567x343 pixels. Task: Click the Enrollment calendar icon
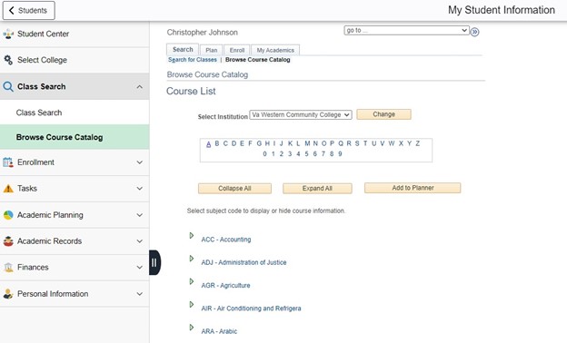[8, 162]
